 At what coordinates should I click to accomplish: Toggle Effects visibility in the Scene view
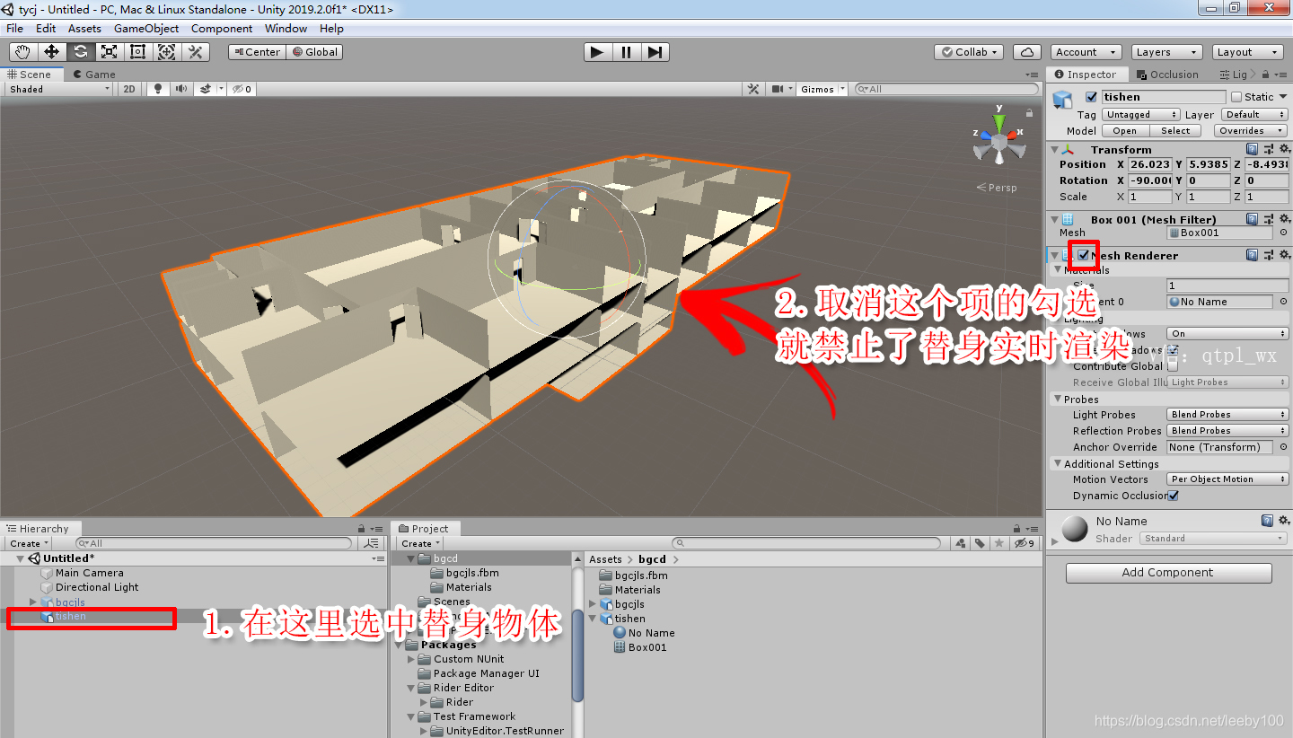(x=205, y=89)
